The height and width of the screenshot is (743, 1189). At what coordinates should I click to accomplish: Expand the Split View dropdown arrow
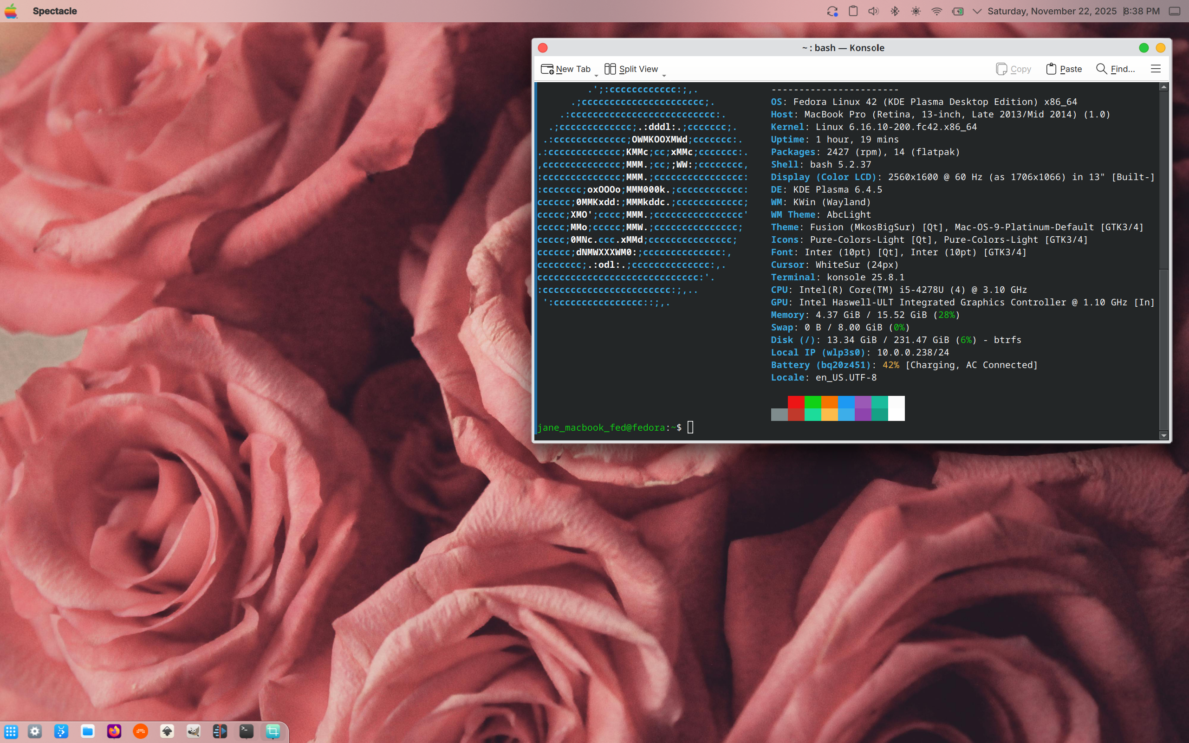[x=664, y=75]
